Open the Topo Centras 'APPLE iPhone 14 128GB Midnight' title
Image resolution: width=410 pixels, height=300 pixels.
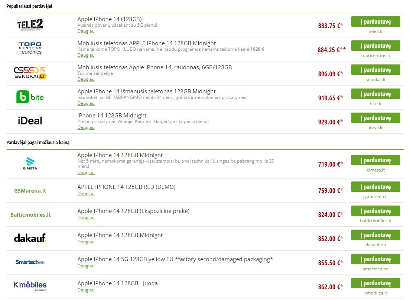pos(147,43)
